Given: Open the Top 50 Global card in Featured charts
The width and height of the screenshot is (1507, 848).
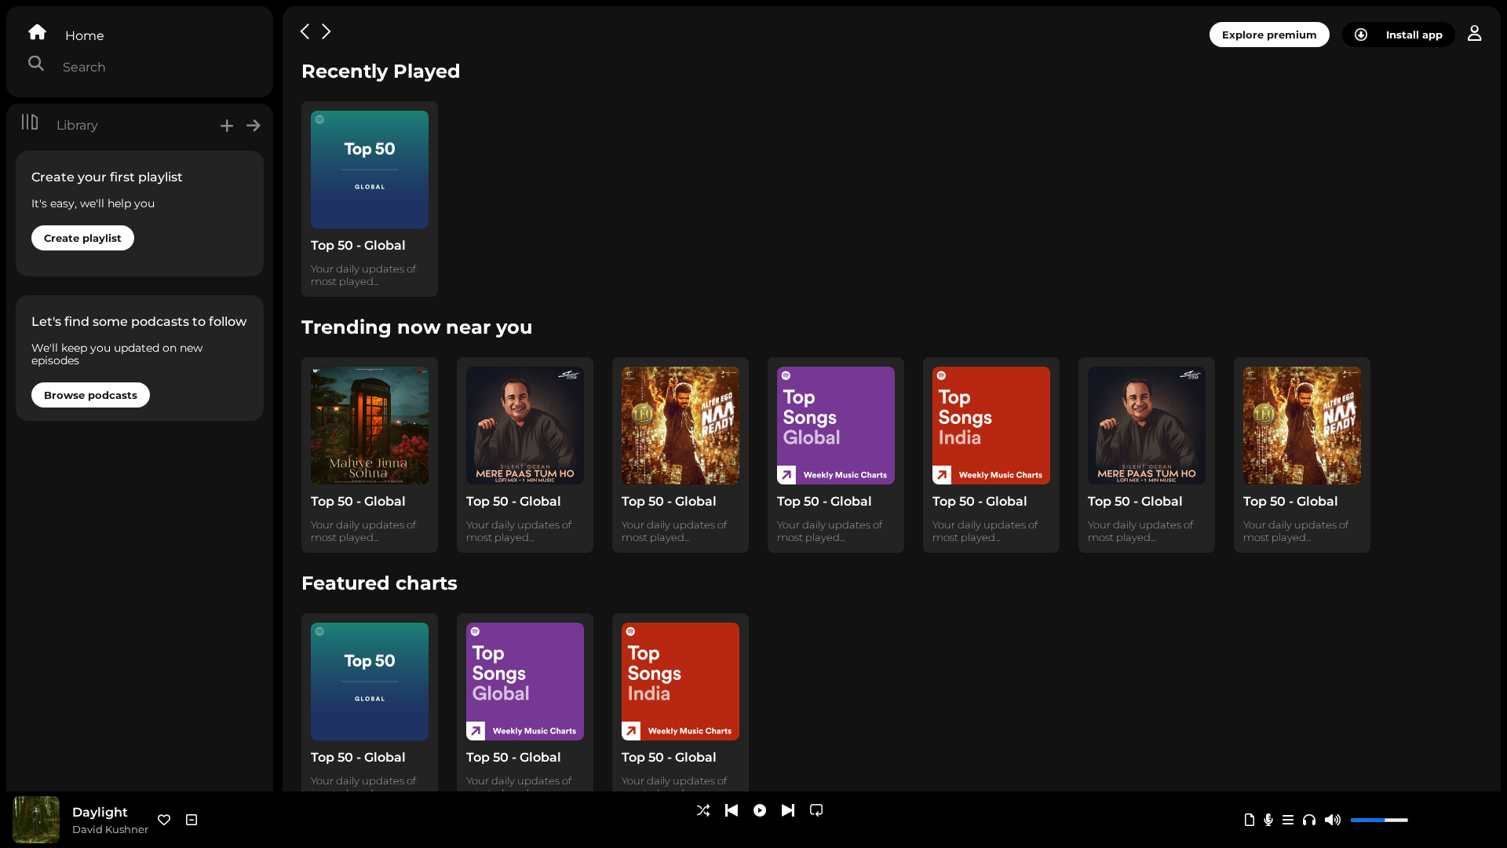Looking at the screenshot, I should click(370, 702).
